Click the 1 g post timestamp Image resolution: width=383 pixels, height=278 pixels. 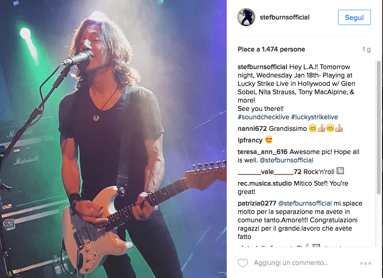[x=366, y=50]
